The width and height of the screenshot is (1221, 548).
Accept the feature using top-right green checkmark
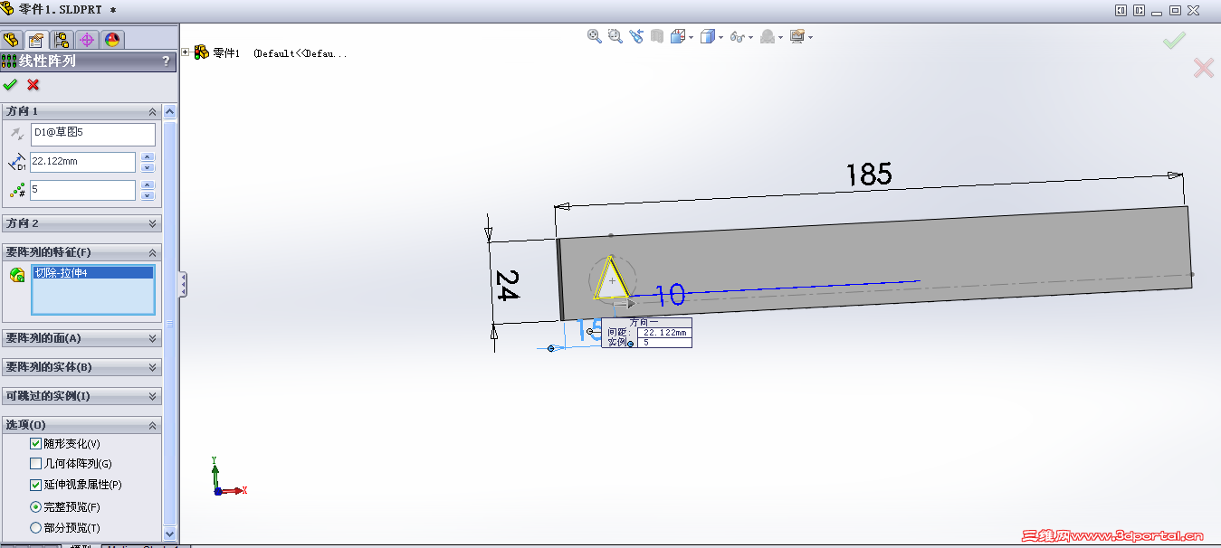[1174, 41]
